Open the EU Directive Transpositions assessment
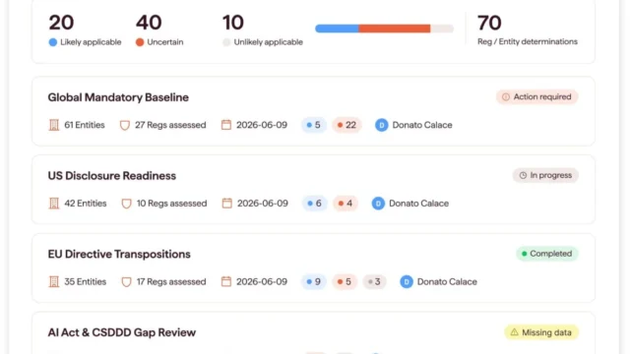Image resolution: width=630 pixels, height=354 pixels. click(119, 254)
